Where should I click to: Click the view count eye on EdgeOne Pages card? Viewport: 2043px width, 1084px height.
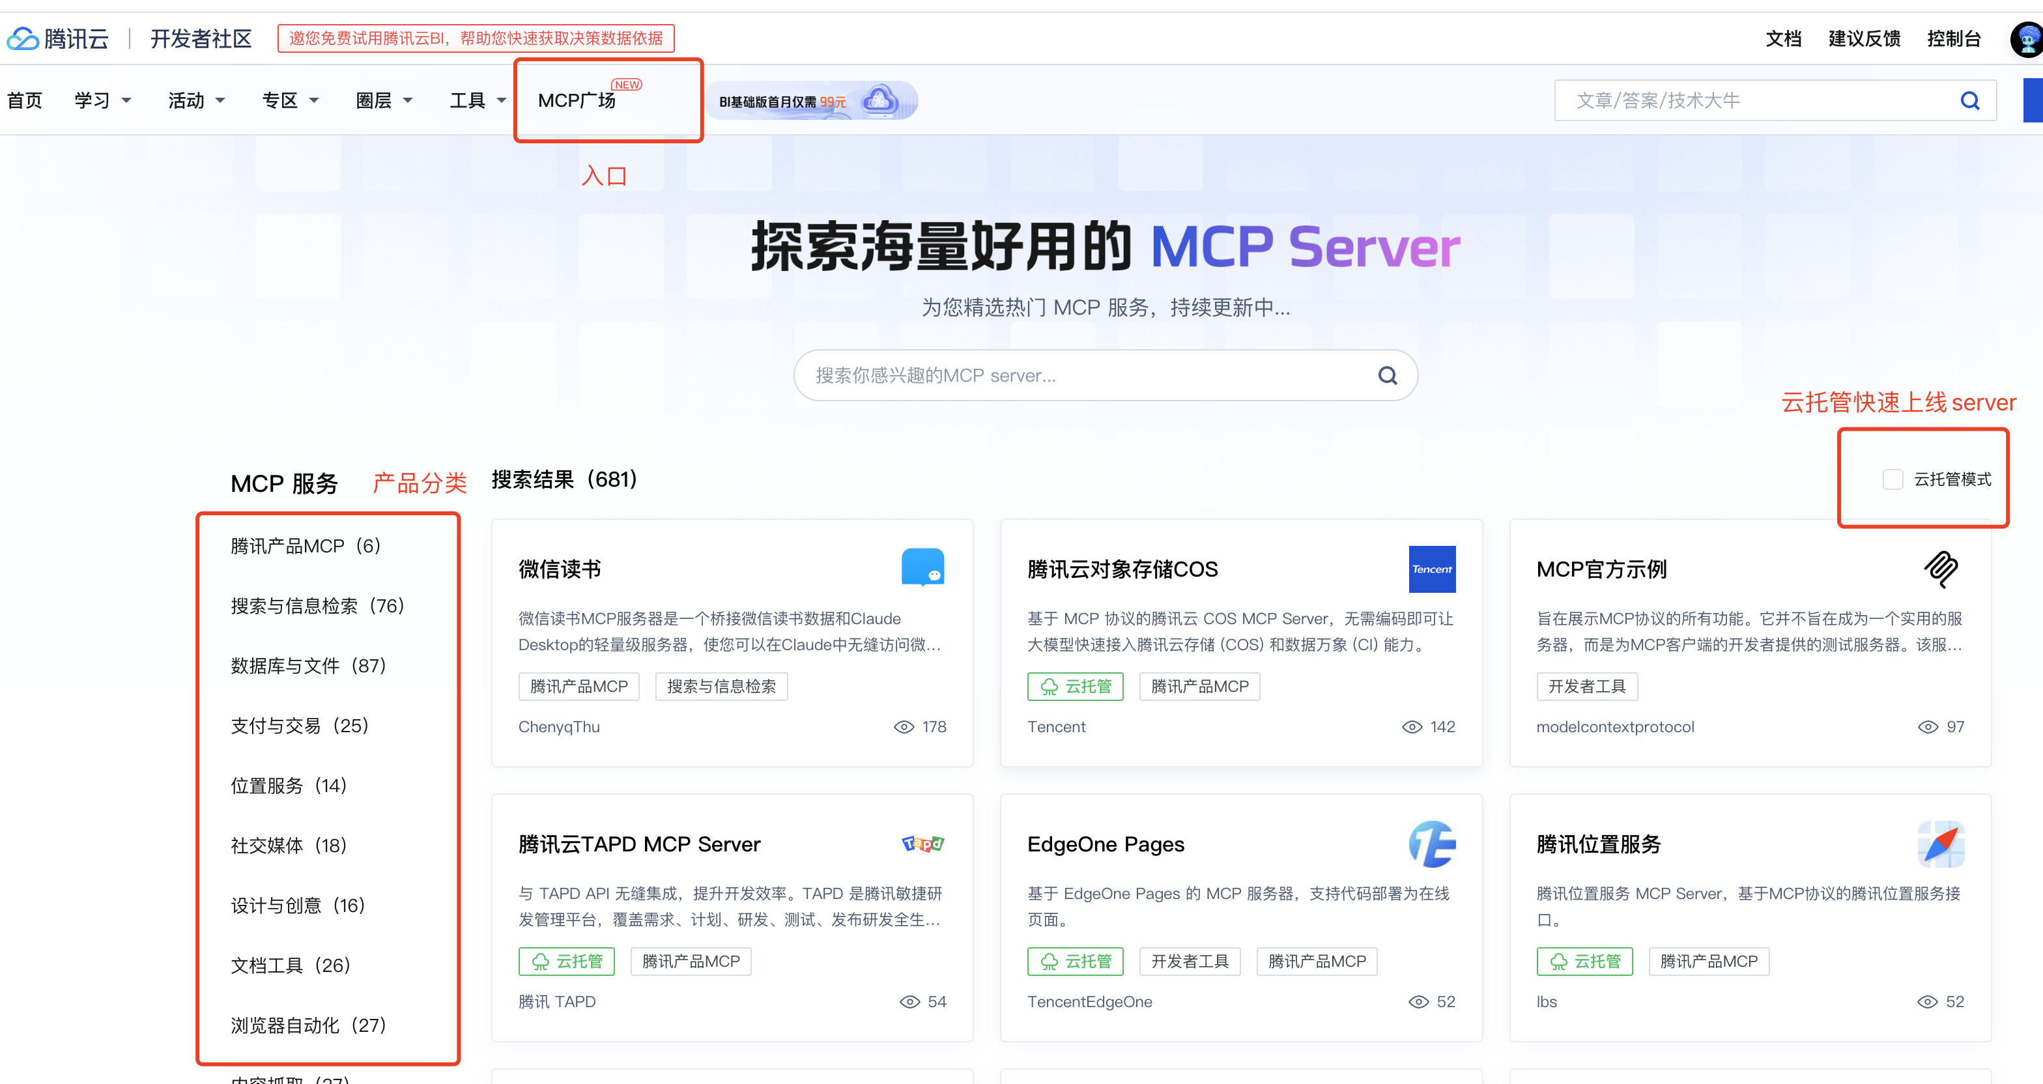pyautogui.click(x=1418, y=1003)
